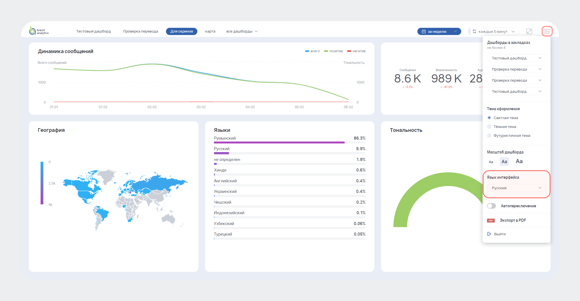Open the Русский interface language dropdown
580x301 pixels.
[x=516, y=188]
